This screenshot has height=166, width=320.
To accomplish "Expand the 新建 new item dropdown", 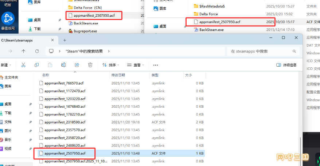I will pyautogui.click(x=5, y=65).
